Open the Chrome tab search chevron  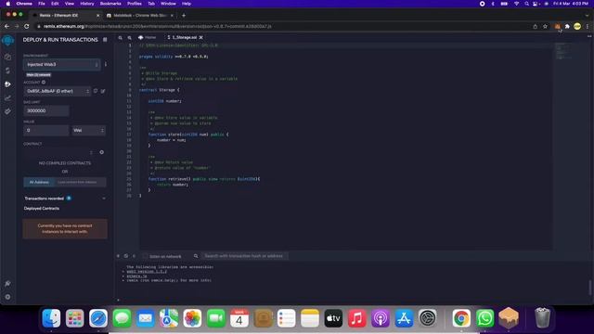(588, 15)
